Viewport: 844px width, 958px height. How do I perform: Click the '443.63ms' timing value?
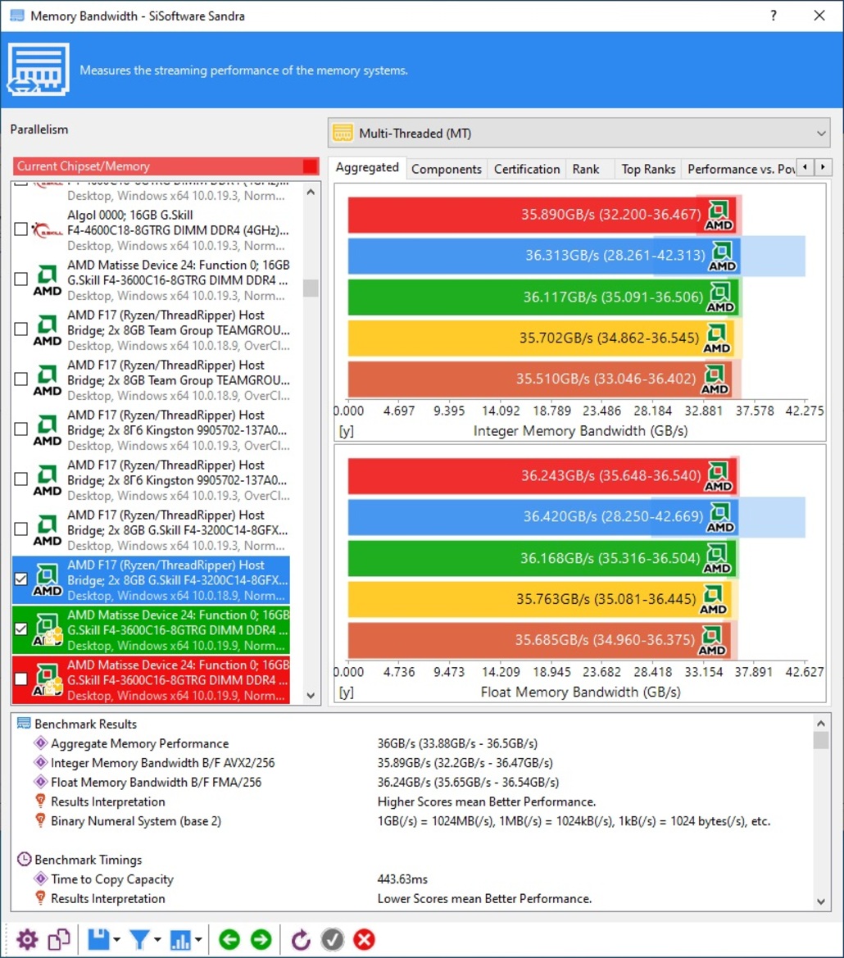pos(402,879)
